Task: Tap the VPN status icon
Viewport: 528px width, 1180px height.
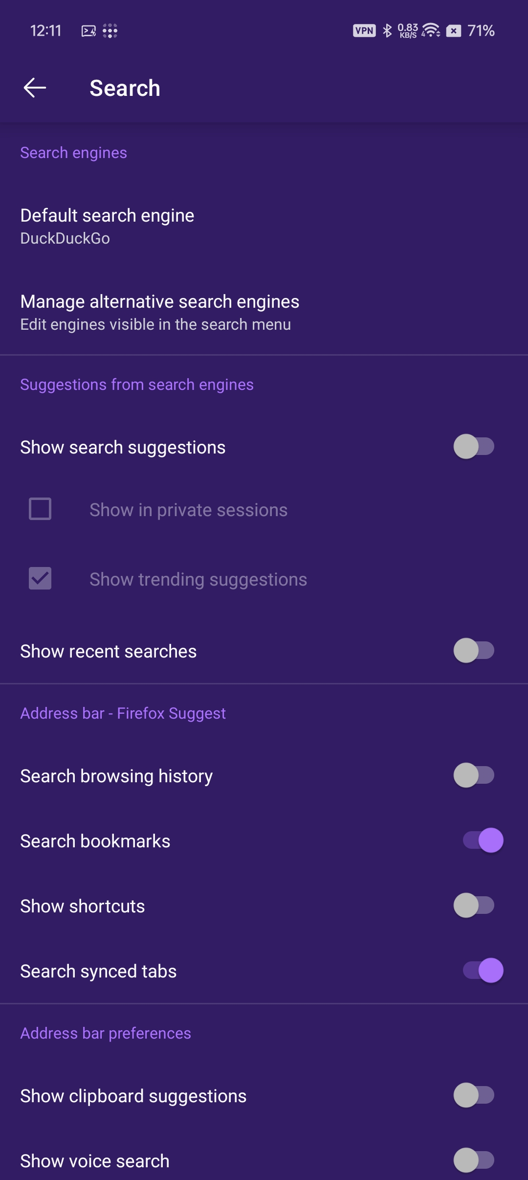Action: tap(364, 31)
